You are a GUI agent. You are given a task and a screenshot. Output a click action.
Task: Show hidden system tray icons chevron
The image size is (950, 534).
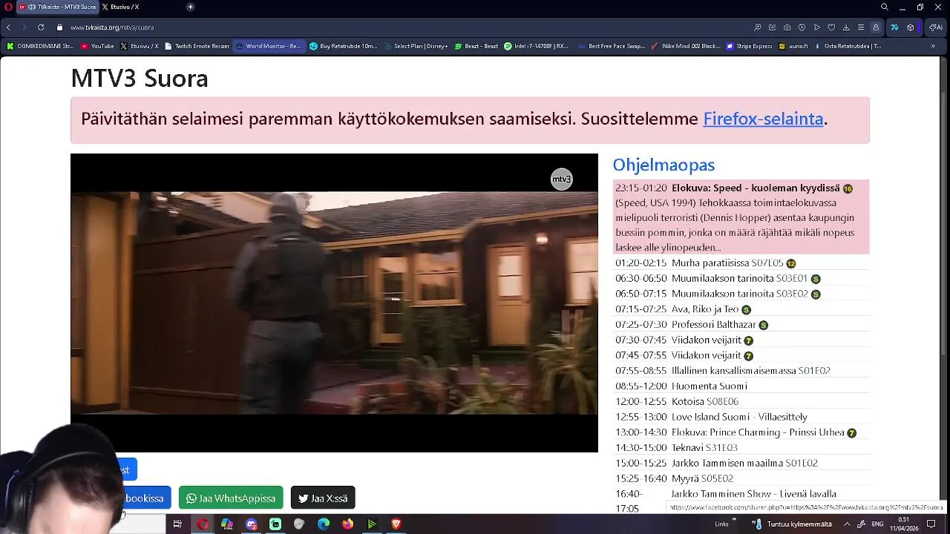(x=847, y=524)
